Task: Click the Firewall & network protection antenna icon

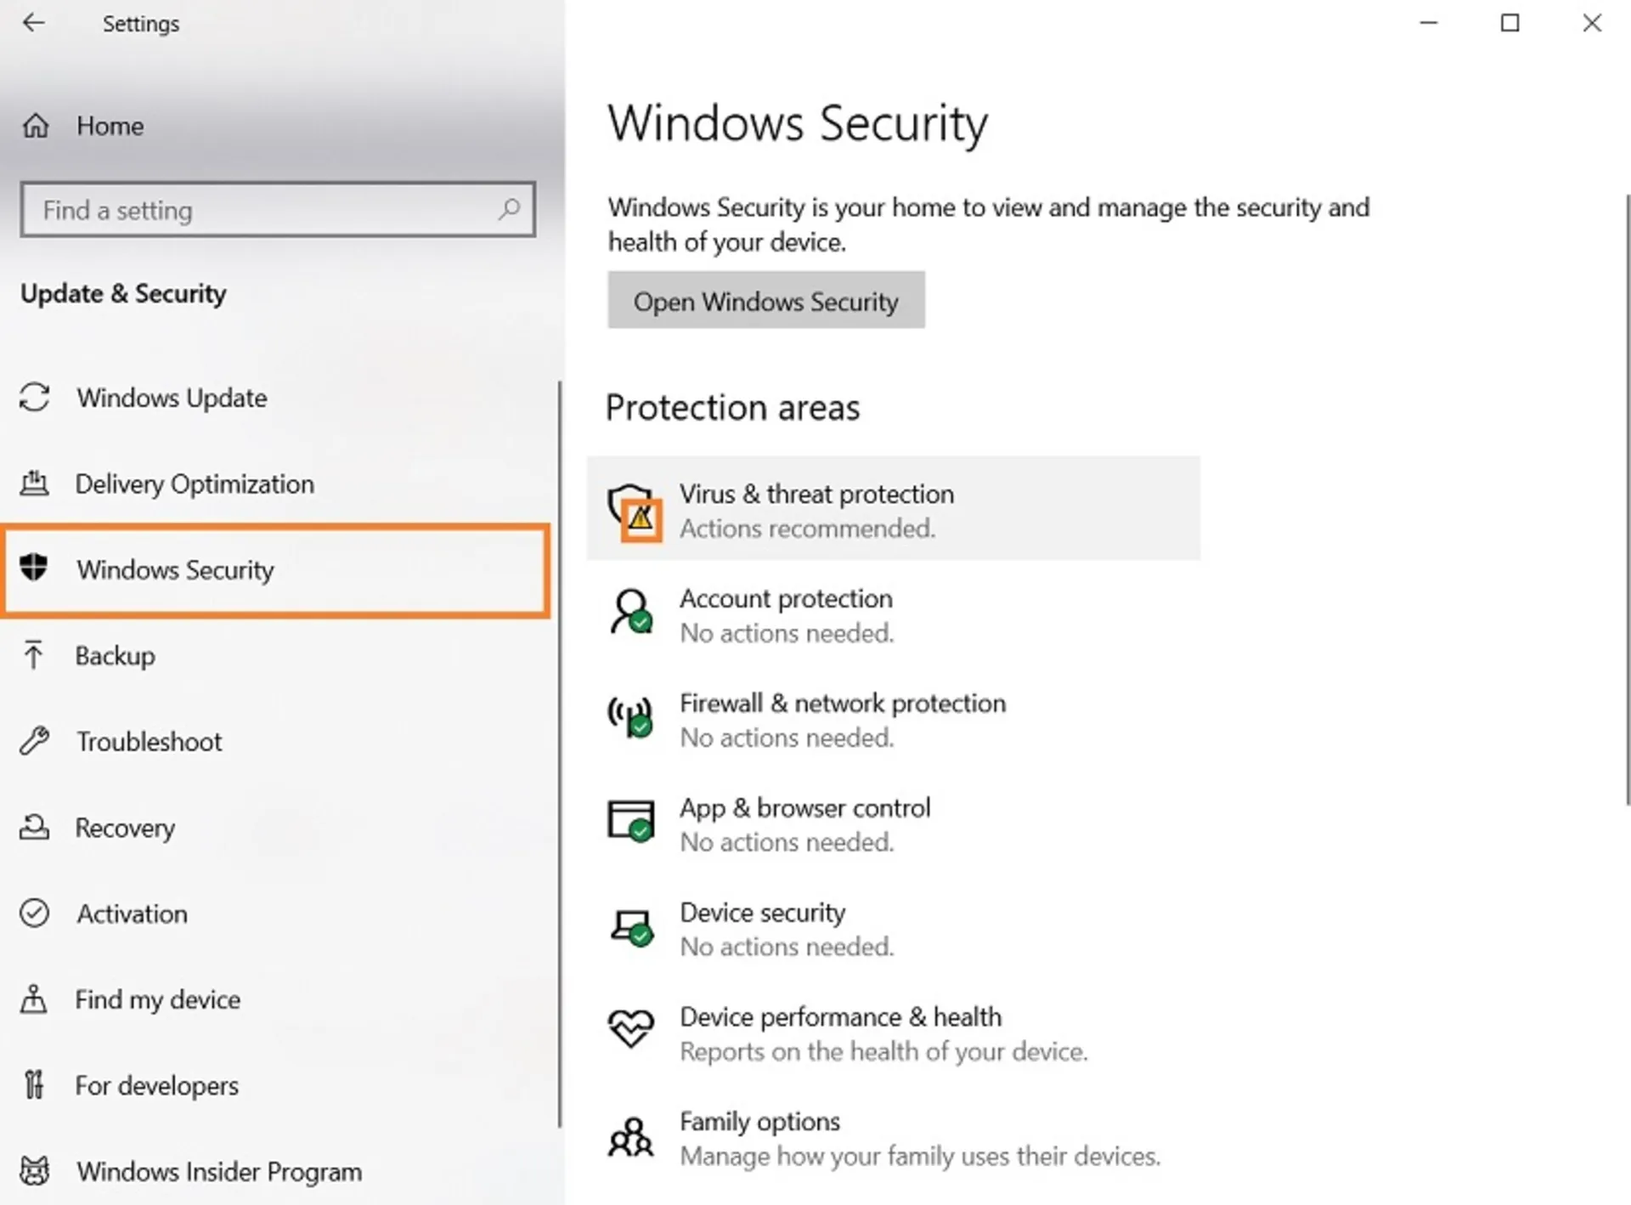Action: (631, 717)
